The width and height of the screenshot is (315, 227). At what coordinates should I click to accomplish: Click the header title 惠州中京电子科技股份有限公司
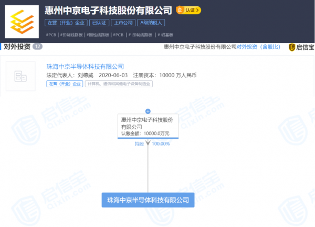pos(108,11)
